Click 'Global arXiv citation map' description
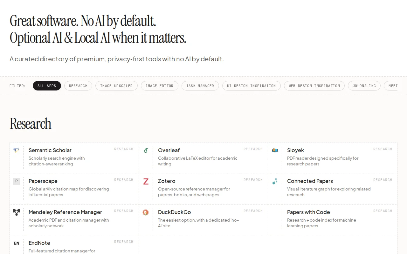This screenshot has height=254, width=407. 69,192
